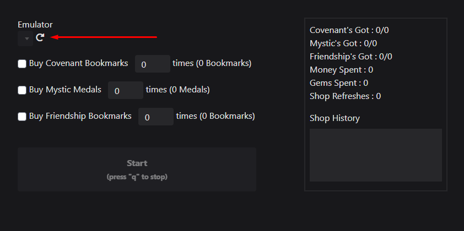Click the Covenant's Got counter
Screen dimensions: 464x231
click(x=349, y=30)
